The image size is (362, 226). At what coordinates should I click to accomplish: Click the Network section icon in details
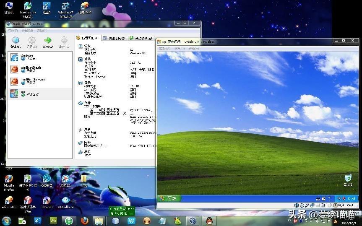pyautogui.click(x=81, y=143)
